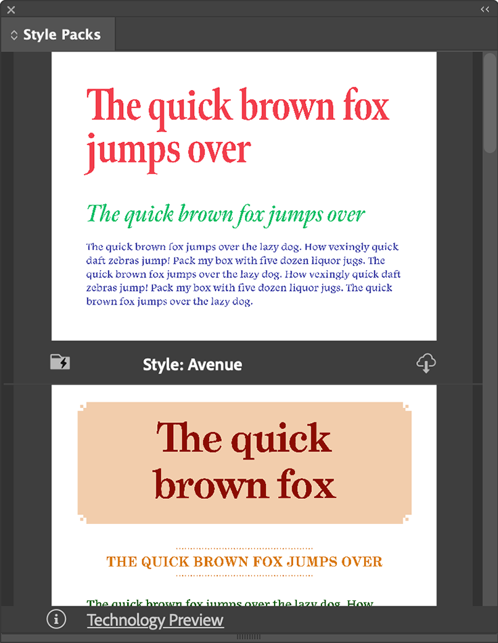Click orange uppercase subheading in second preview
Screen dimensions: 498x643
[x=244, y=562]
